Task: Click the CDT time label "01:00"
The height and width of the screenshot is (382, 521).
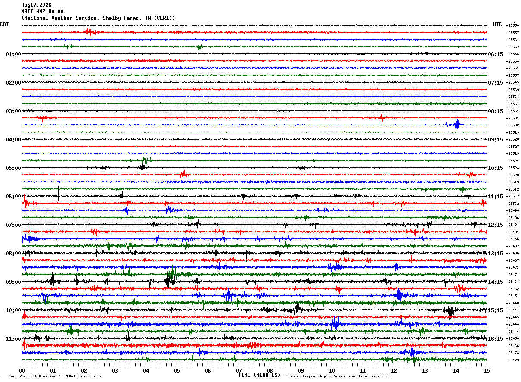Action: point(13,54)
